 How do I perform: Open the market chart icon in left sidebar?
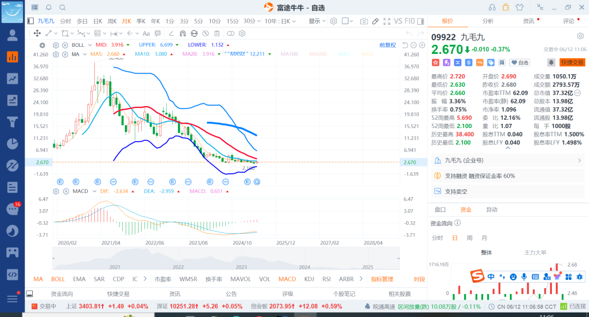12,57
